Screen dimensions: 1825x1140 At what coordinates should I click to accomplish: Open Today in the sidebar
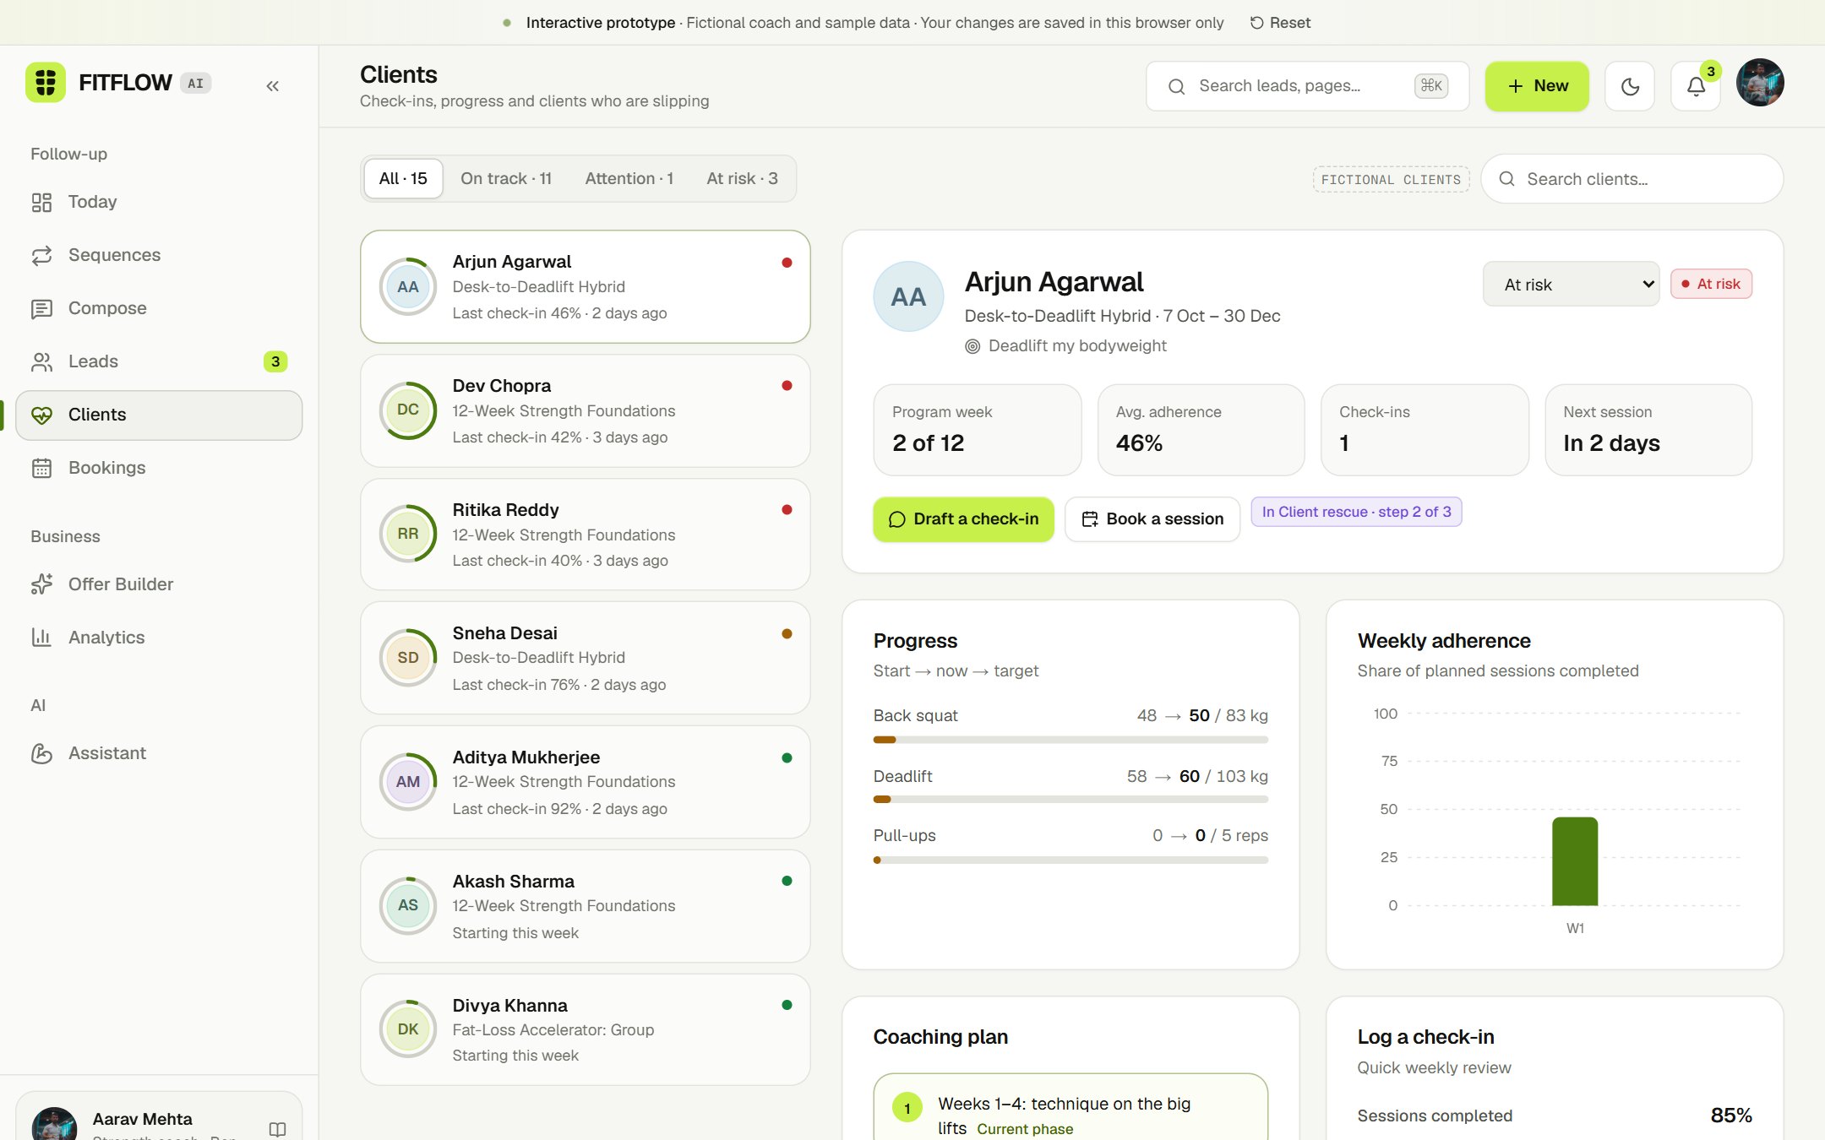(159, 202)
